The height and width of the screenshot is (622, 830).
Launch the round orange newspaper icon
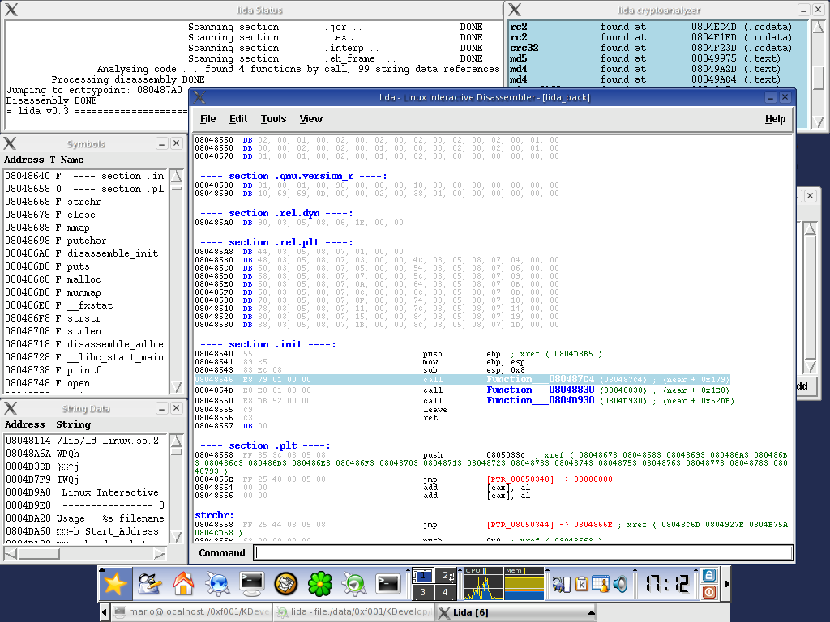286,584
